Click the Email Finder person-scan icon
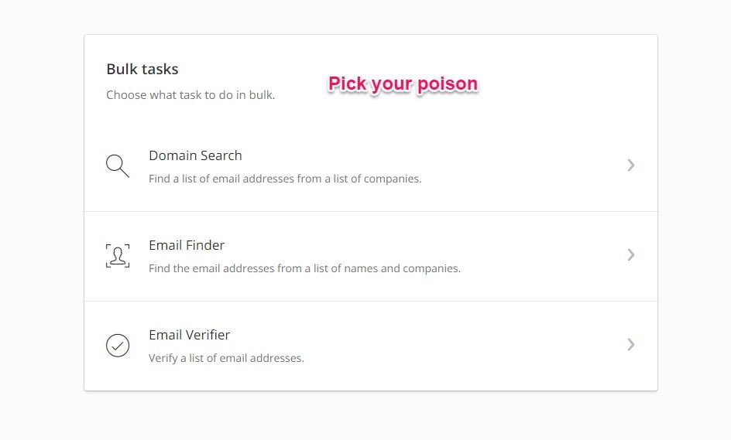Viewport: 731px width, 440px height. point(118,256)
